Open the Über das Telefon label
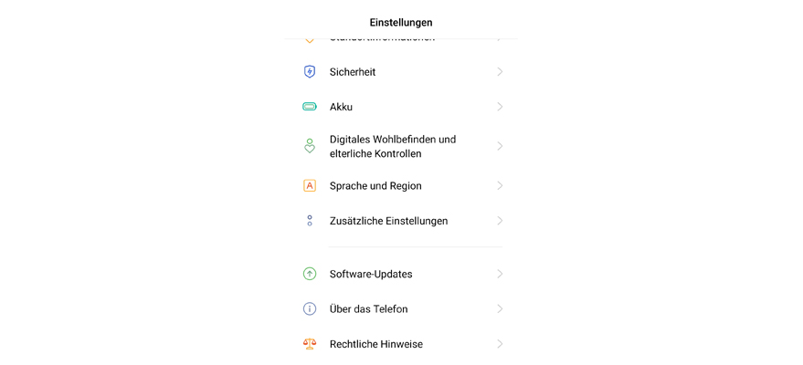The image size is (803, 365). pyautogui.click(x=368, y=309)
